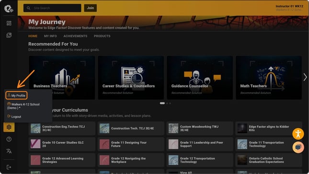Choose Logout from the popup menu

pos(14,116)
